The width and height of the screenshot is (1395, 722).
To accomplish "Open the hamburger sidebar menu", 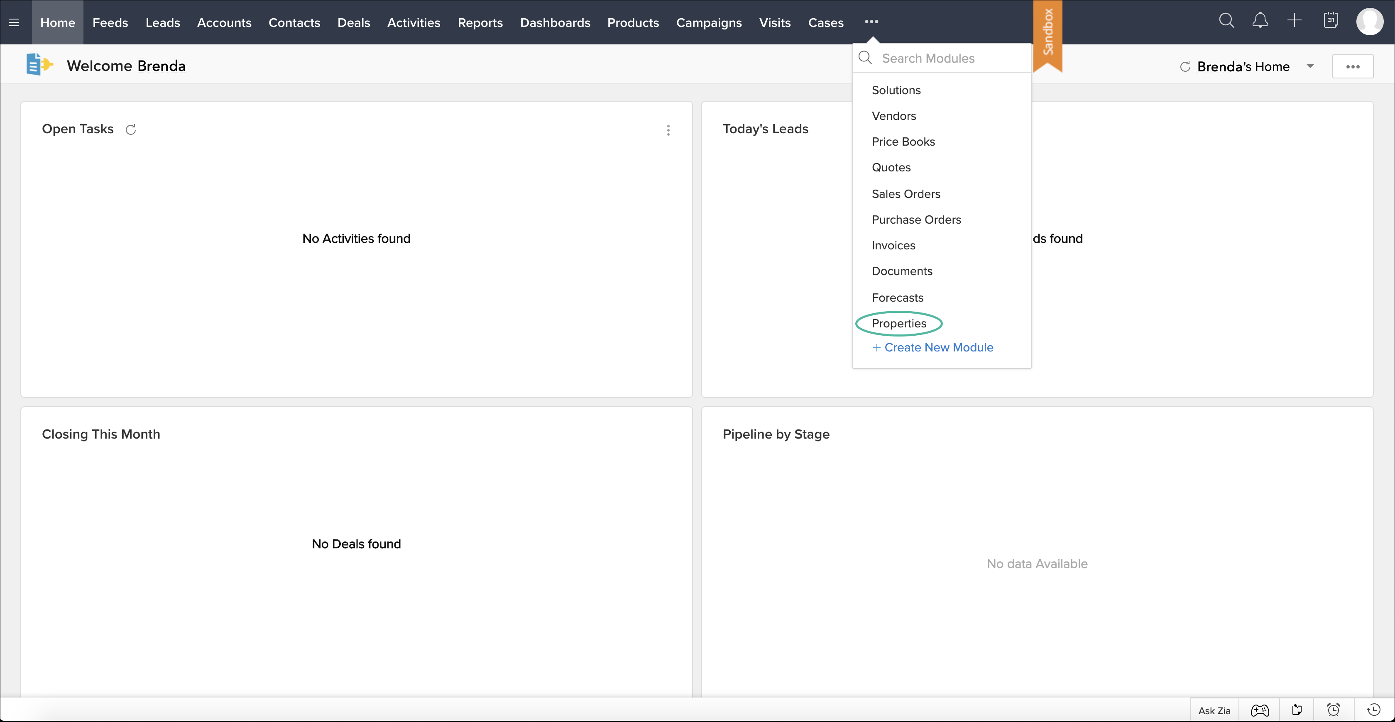I will coord(14,22).
